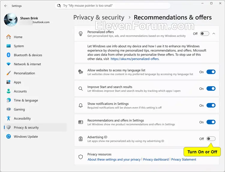Open Windows Update page
The height and width of the screenshot is (172, 225).
click(35, 137)
